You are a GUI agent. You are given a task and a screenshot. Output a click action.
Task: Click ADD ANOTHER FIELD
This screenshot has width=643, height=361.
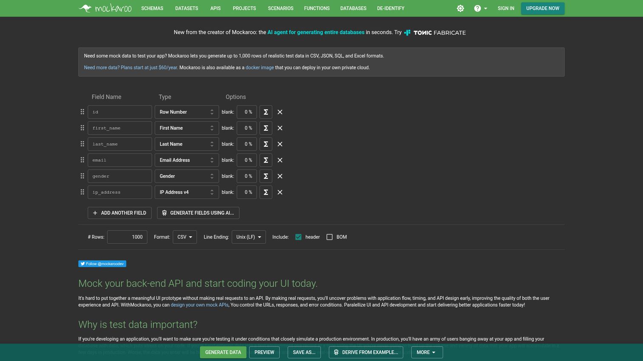(x=119, y=213)
